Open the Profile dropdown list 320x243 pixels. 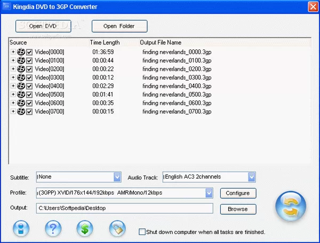(x=209, y=193)
